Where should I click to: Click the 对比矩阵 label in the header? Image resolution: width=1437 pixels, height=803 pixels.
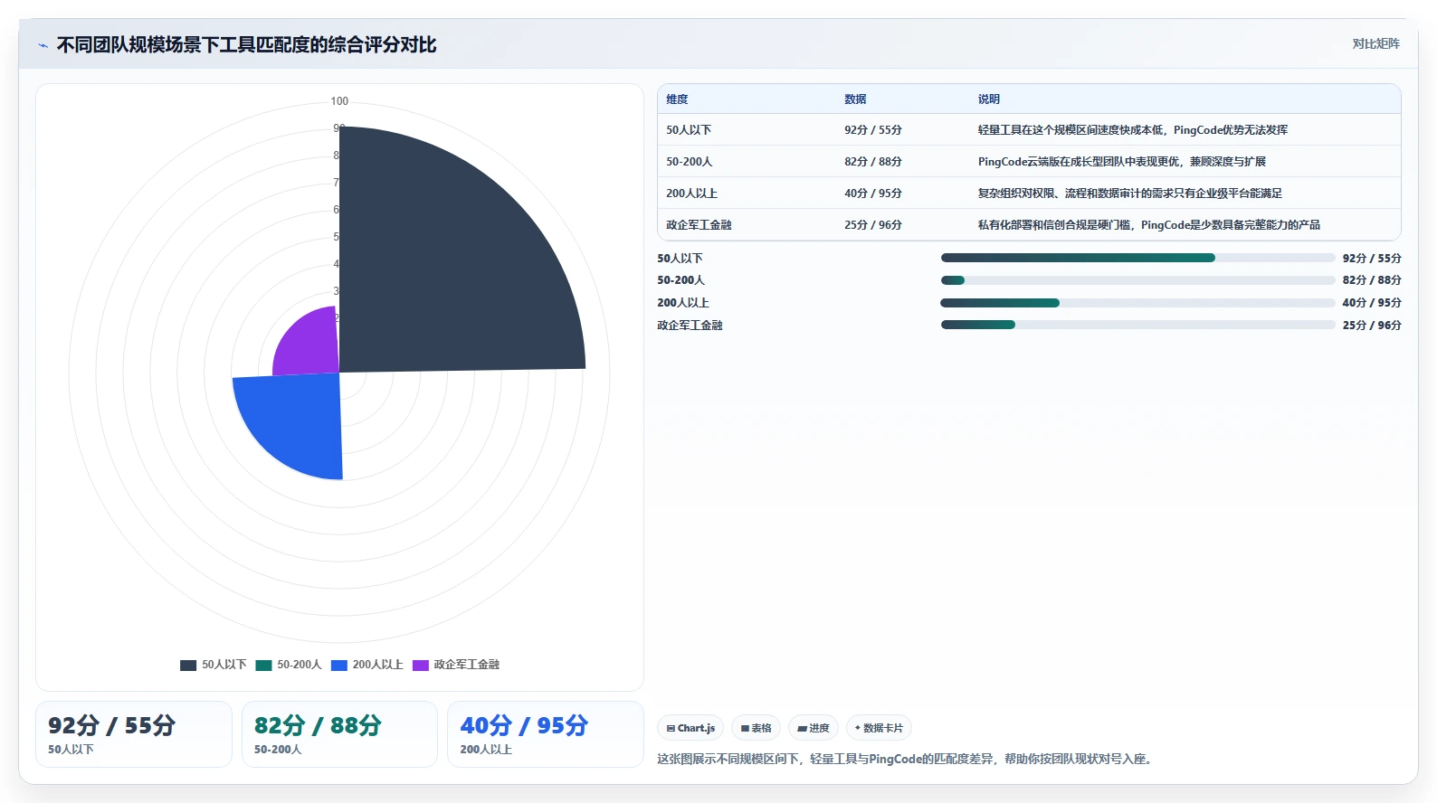(x=1375, y=43)
